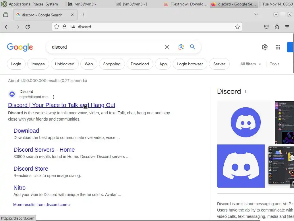Open a new tab with the plus icon
Screen dimensions: 294x221
83,15
